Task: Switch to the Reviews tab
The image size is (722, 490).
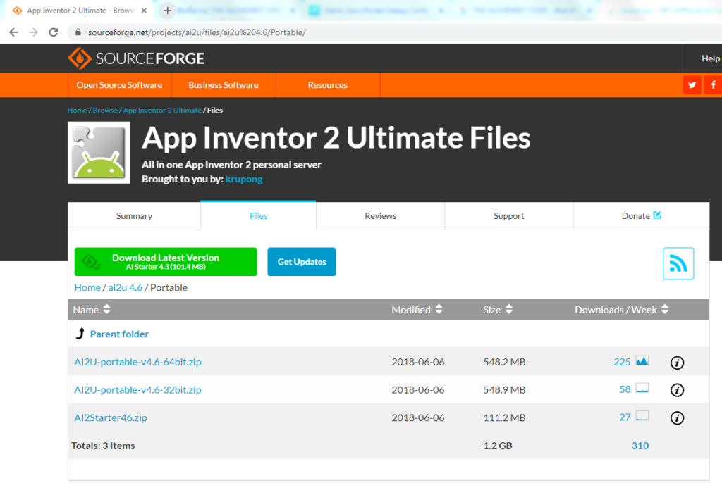Action: tap(380, 216)
